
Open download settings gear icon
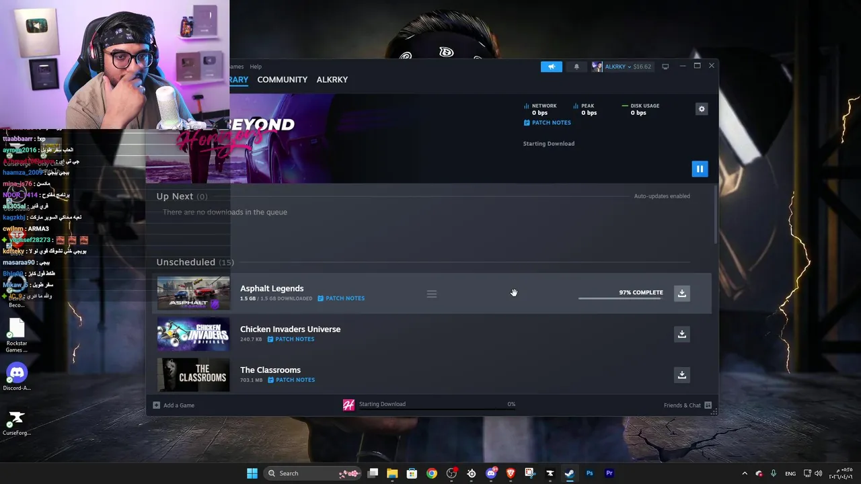(x=702, y=109)
